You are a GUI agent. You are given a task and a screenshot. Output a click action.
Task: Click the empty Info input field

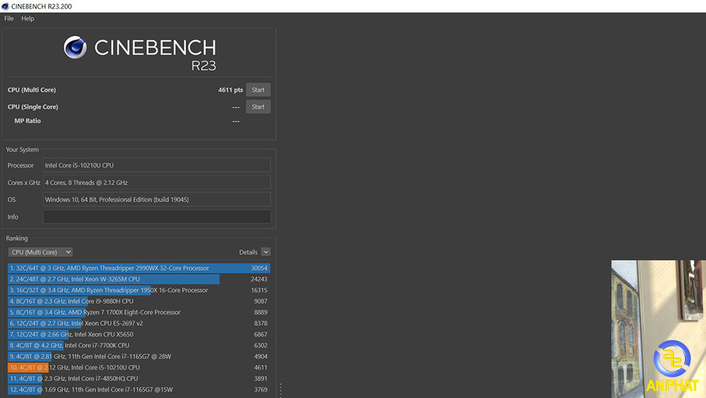pyautogui.click(x=157, y=217)
